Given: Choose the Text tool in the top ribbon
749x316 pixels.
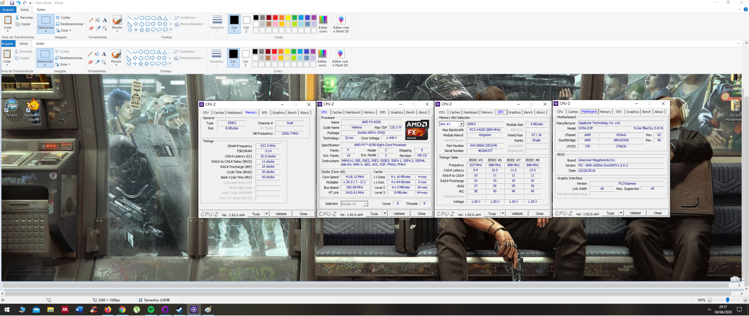Looking at the screenshot, I should (105, 20).
